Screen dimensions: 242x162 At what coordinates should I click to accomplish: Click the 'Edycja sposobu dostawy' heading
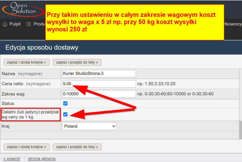tap(42, 47)
